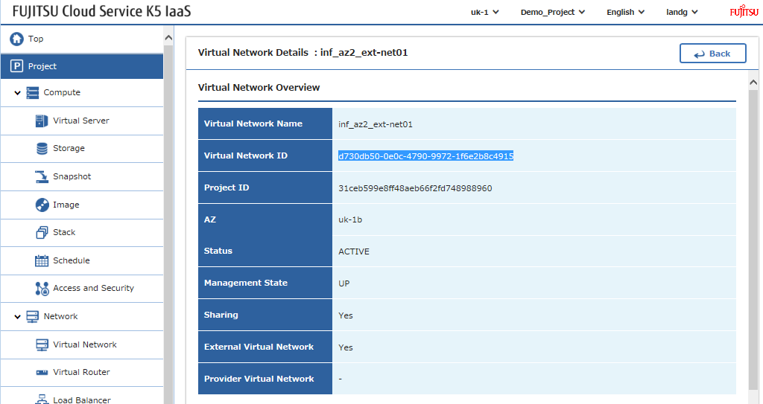This screenshot has width=763, height=404.
Task: Click the FUJITSU Cloud Service K5 IaaS title
Action: coord(101,11)
